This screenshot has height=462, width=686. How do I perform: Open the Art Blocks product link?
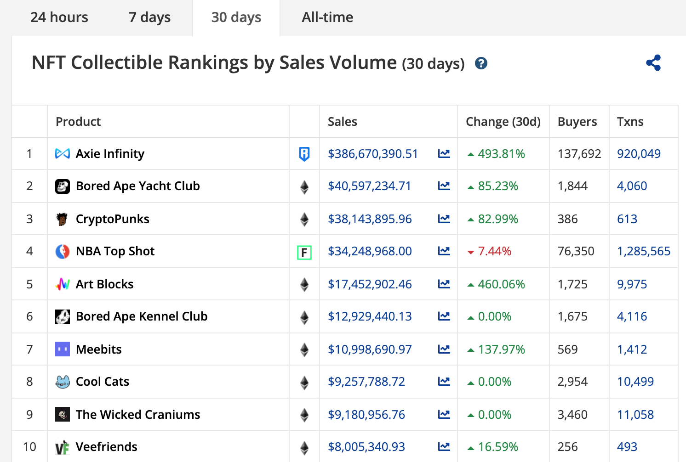105,284
